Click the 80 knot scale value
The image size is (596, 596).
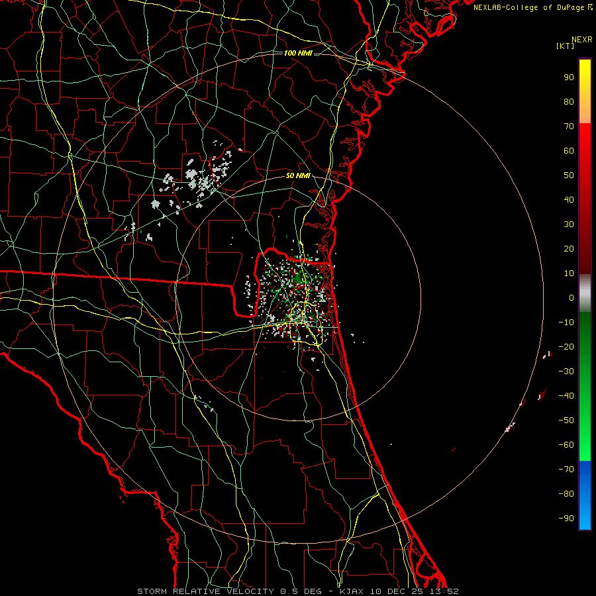click(569, 101)
